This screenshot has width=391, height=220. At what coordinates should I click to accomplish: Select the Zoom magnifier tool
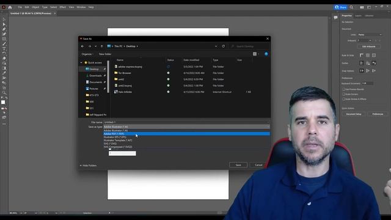[4, 93]
